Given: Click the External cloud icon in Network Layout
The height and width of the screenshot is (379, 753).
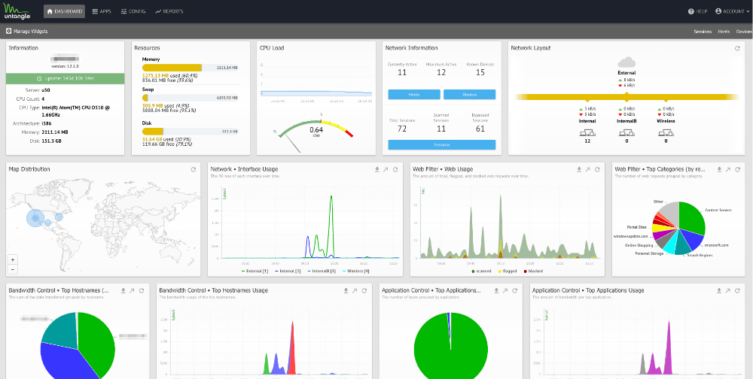Looking at the screenshot, I should (x=626, y=62).
